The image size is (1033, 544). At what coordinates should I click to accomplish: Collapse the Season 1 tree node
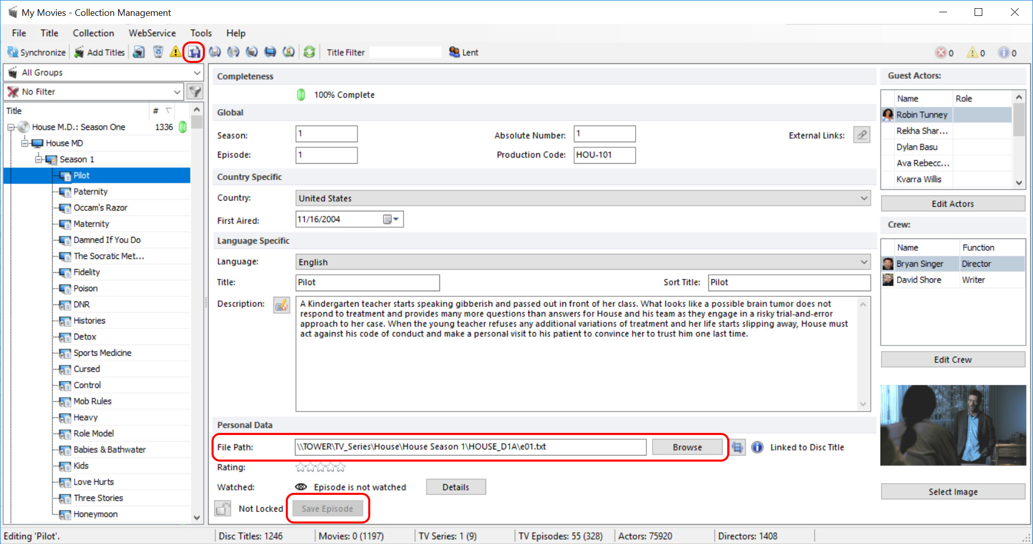click(38, 159)
